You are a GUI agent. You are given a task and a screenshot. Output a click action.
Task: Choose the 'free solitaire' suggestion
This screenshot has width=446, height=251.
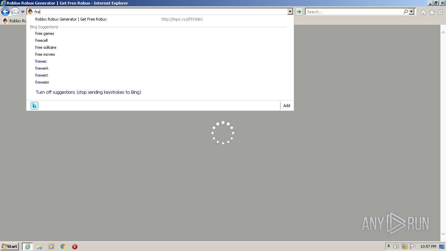pos(46,47)
